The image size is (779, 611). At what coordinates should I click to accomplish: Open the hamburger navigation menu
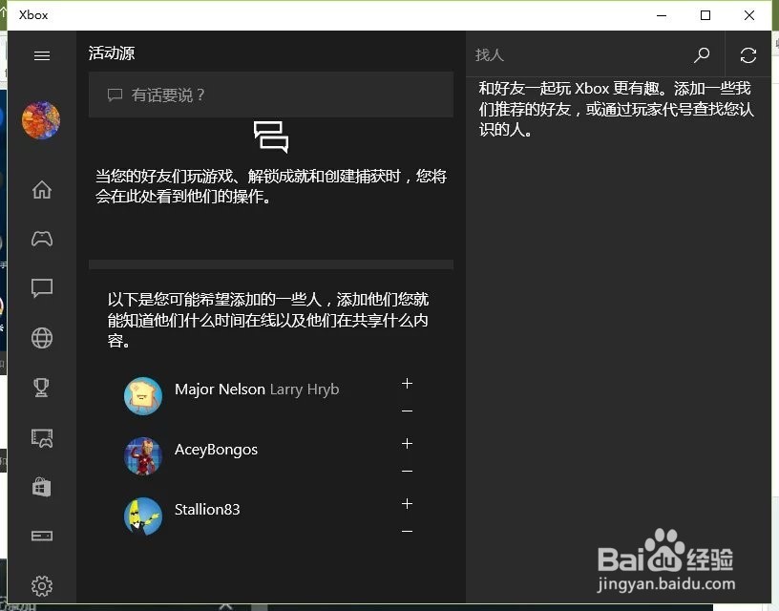click(42, 55)
